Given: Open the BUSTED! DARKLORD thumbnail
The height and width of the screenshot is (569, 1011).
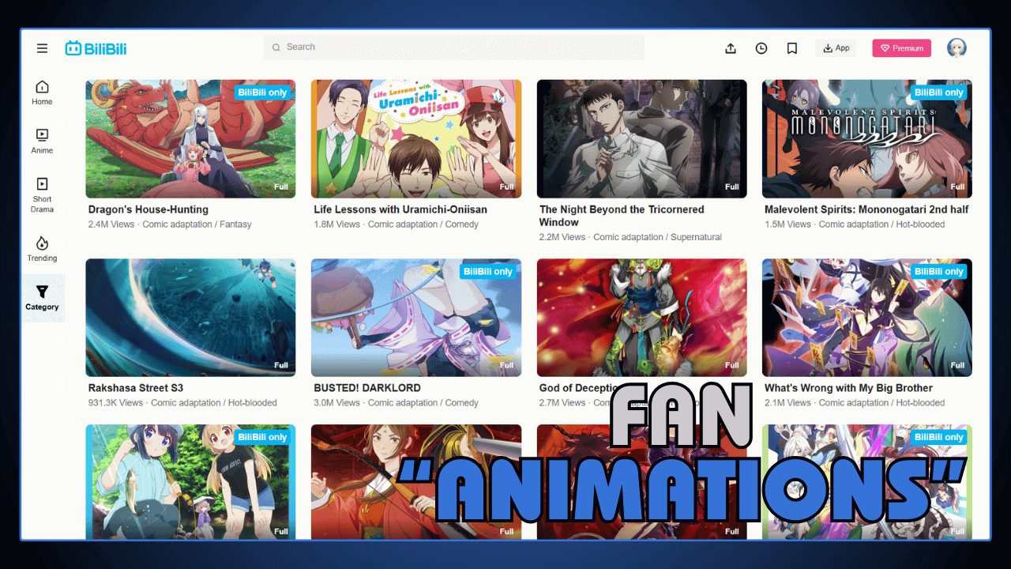Looking at the screenshot, I should (x=416, y=318).
